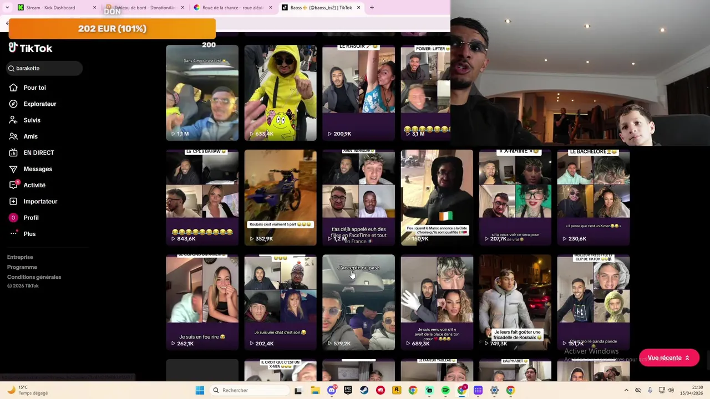Switch to Tableau de bord DonationAlerts tab
Viewport: 710px width, 399px height.
tap(144, 8)
